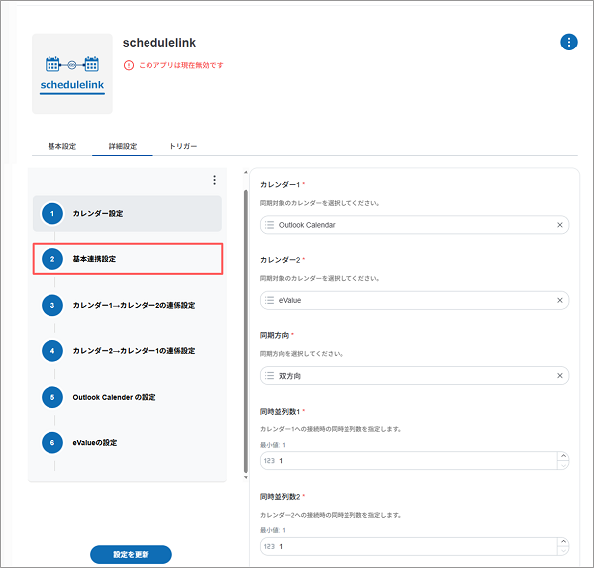Click the 同時並列数2 number field
The width and height of the screenshot is (594, 568).
click(x=406, y=546)
